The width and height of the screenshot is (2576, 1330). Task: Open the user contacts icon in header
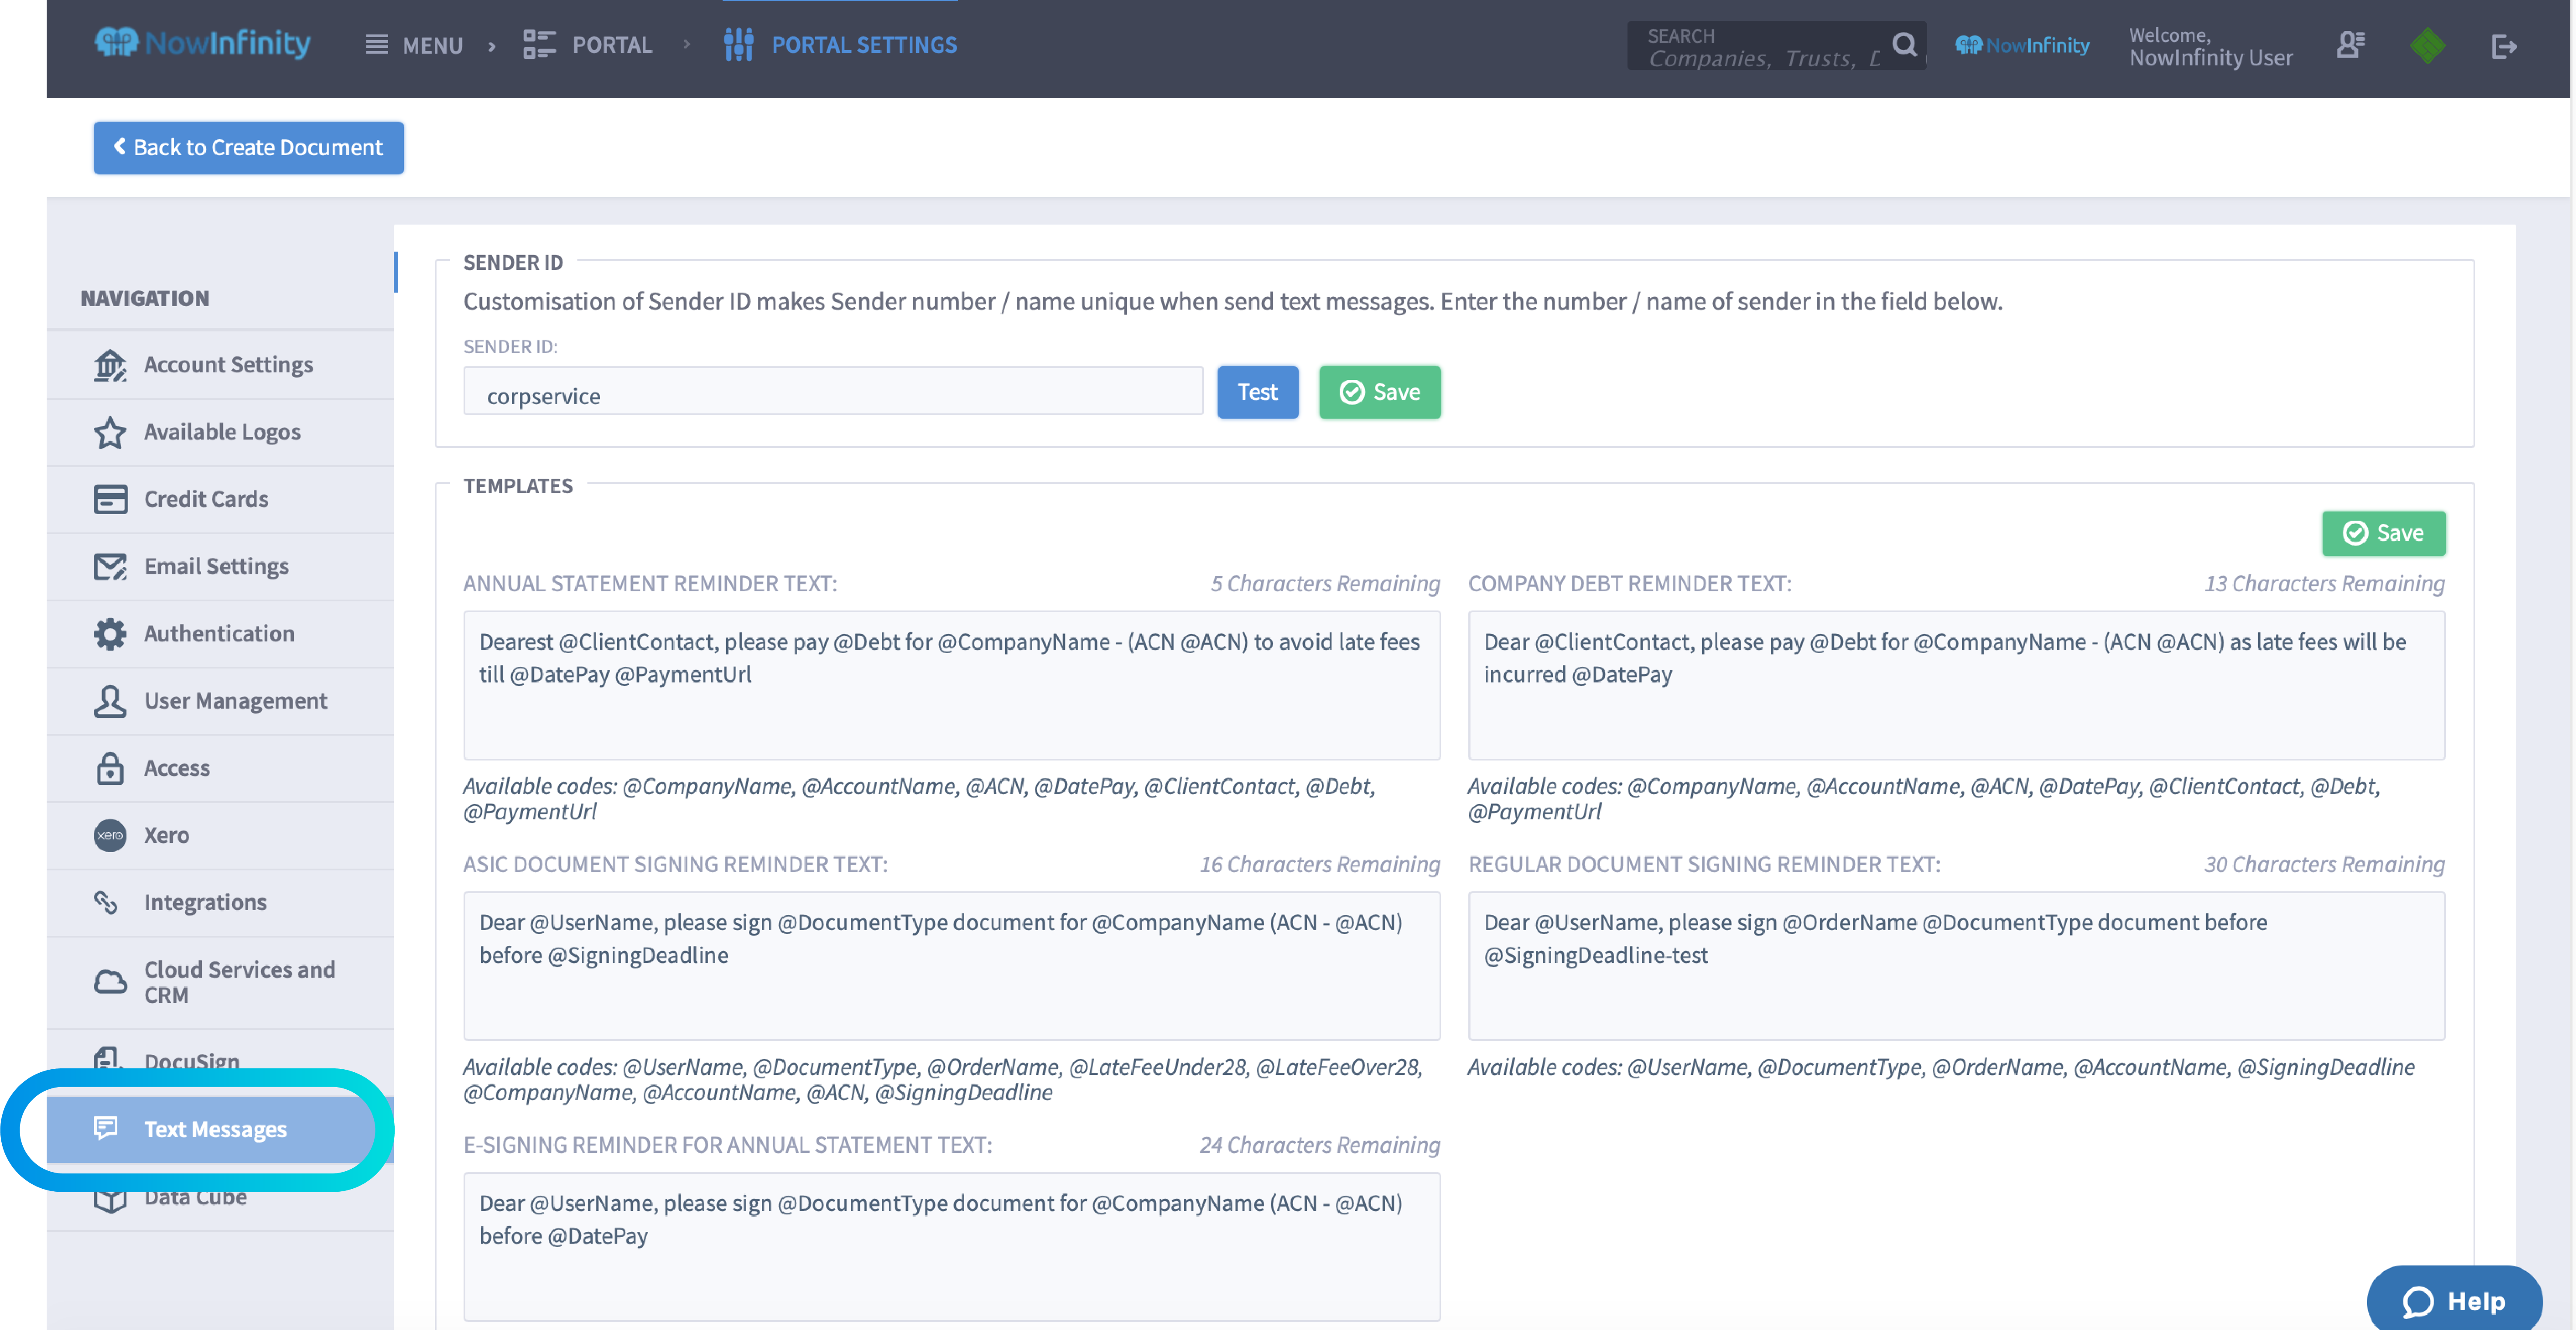pyautogui.click(x=2351, y=45)
